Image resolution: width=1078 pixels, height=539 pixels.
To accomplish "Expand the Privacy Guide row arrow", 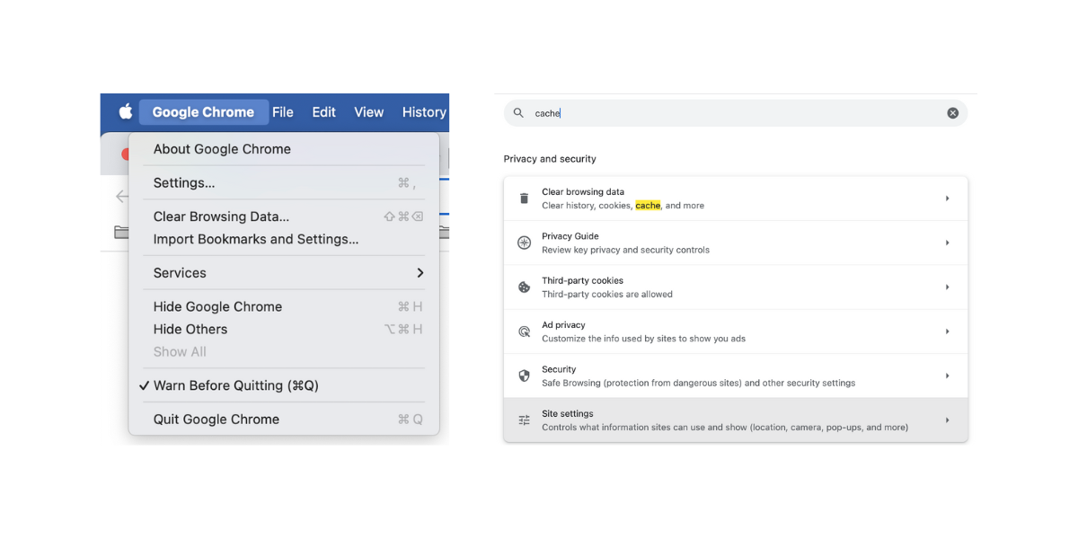I will pos(947,243).
